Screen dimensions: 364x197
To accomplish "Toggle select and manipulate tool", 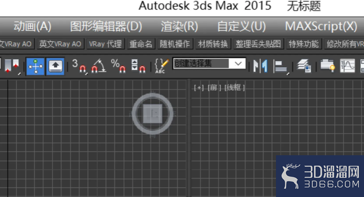I will (35, 66).
